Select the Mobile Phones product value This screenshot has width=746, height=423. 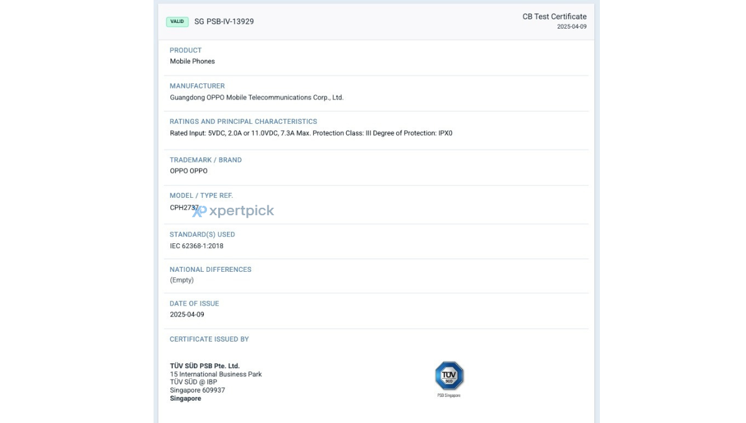click(193, 62)
